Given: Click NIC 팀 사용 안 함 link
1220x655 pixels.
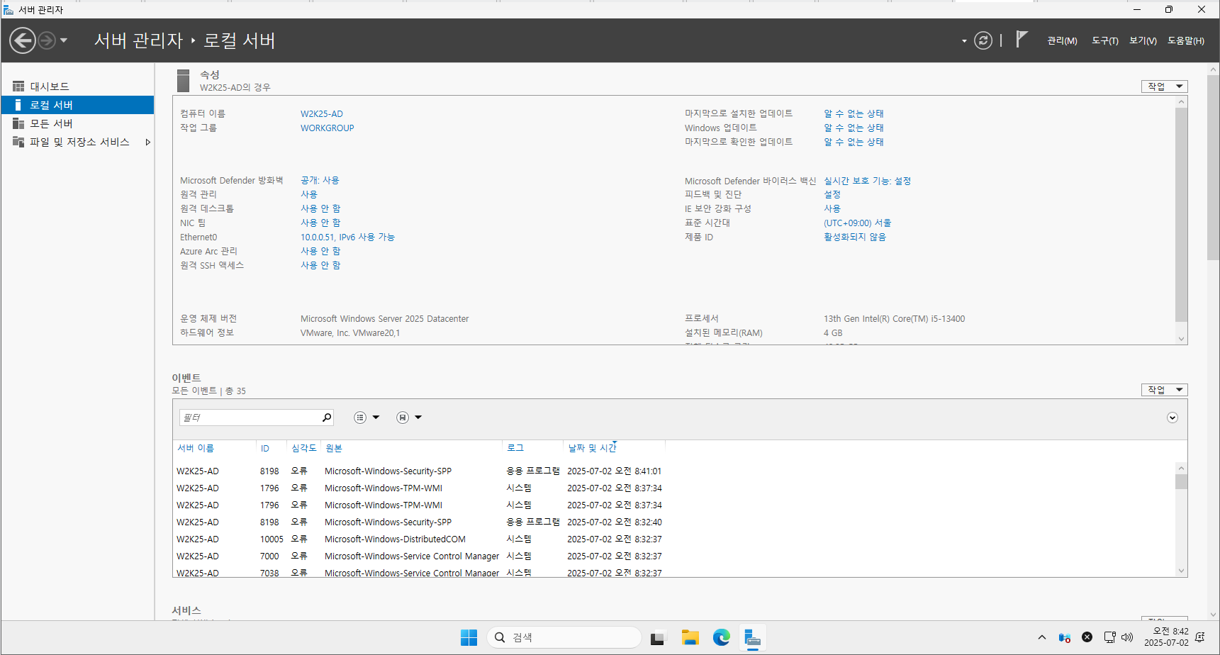Looking at the screenshot, I should click(320, 223).
